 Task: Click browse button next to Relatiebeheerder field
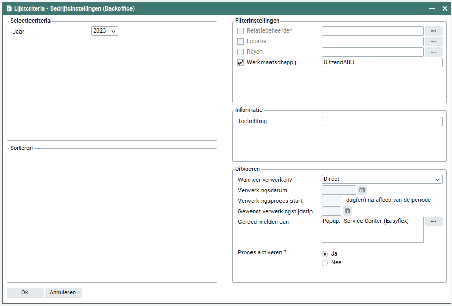pos(433,31)
